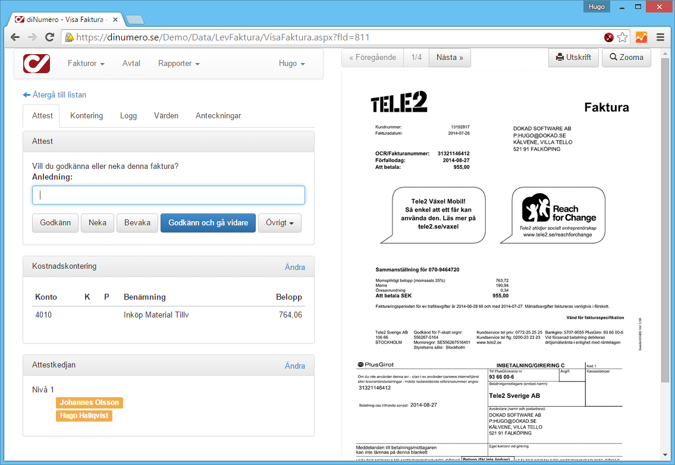The height and width of the screenshot is (465, 675).
Task: Click the site security padlock warning icon
Action: click(x=69, y=37)
